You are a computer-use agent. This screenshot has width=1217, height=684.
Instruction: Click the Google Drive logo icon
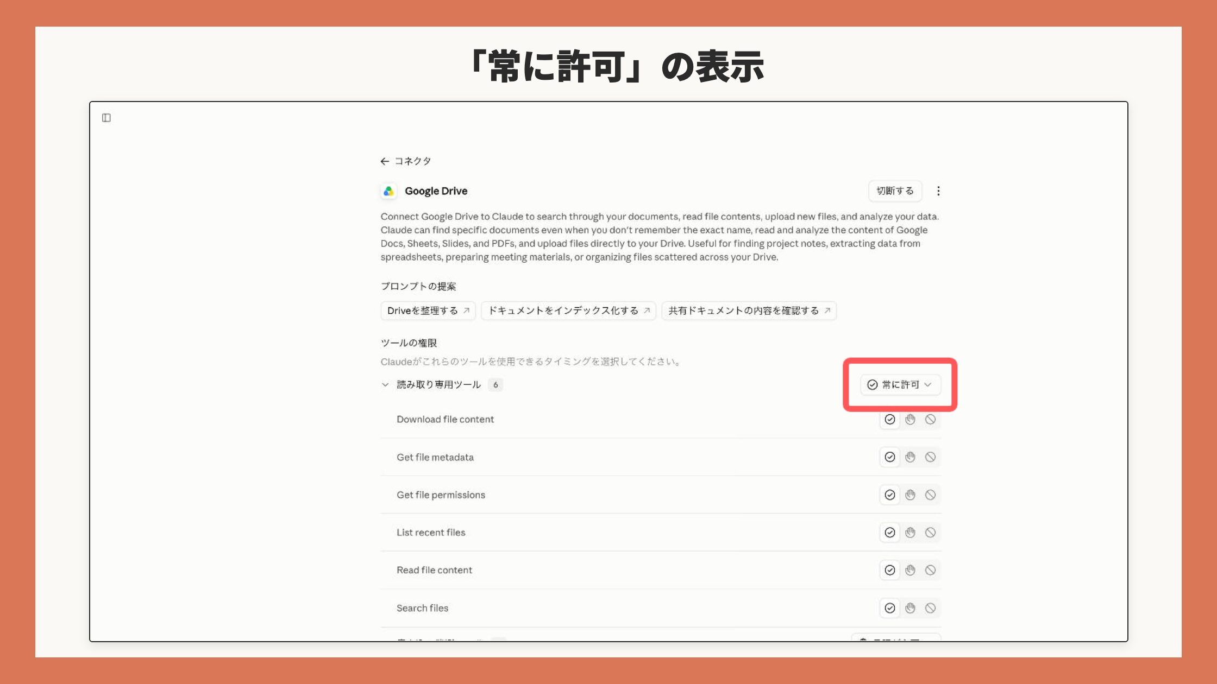pyautogui.click(x=388, y=191)
